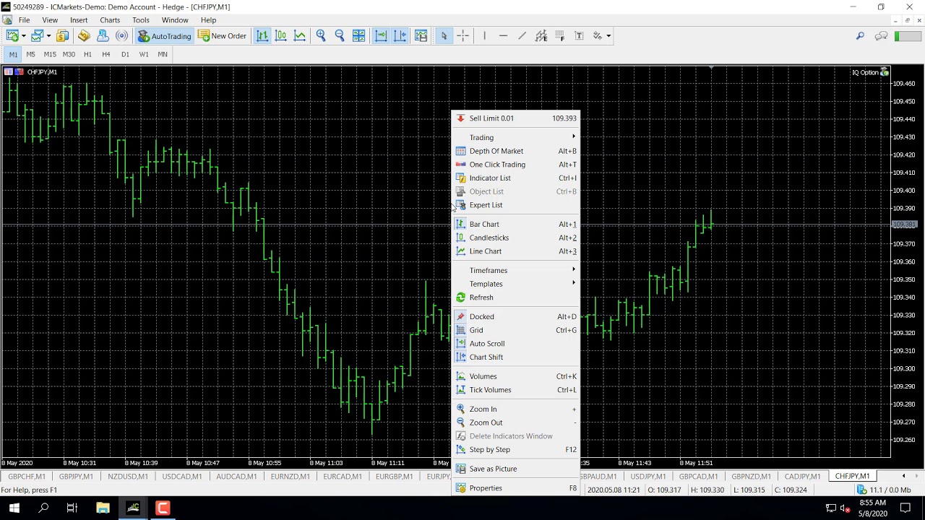This screenshot has width=925, height=520.
Task: Toggle the AutoTrading button
Action: tap(165, 35)
